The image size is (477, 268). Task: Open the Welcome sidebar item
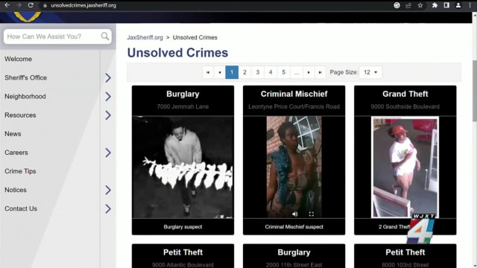click(18, 59)
